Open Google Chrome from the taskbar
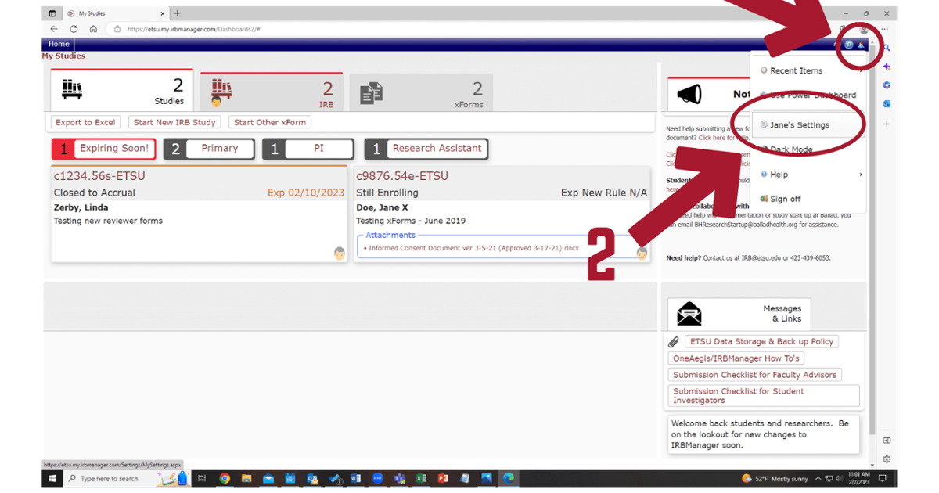The image size is (939, 493). coord(225,478)
